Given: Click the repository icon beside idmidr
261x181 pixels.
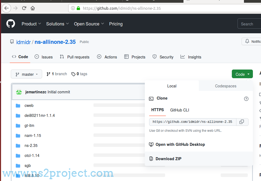Looking at the screenshot, I should (12, 42).
